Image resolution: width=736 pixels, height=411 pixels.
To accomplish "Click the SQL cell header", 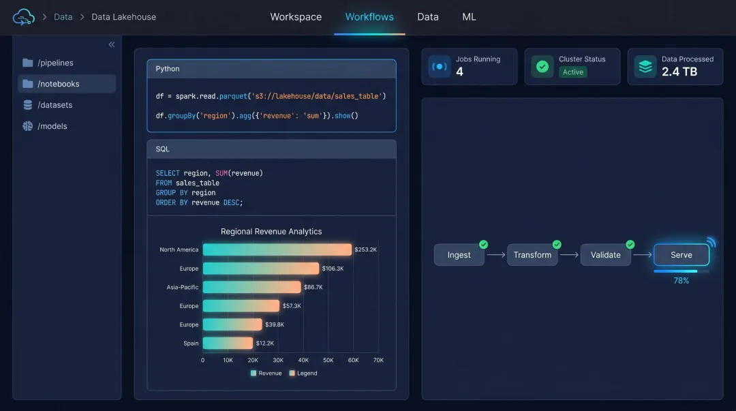I will (271, 149).
